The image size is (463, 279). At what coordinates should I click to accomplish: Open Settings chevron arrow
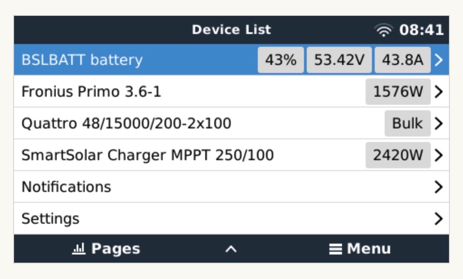pos(438,219)
